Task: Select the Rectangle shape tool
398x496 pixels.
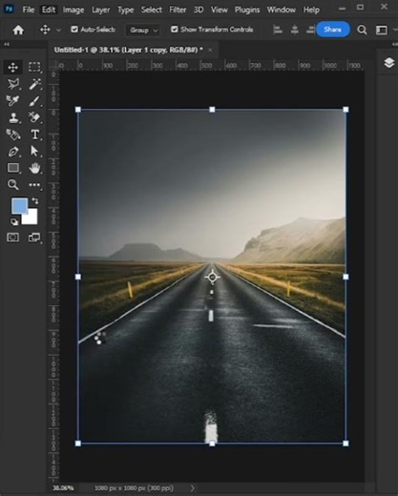Action: click(13, 168)
